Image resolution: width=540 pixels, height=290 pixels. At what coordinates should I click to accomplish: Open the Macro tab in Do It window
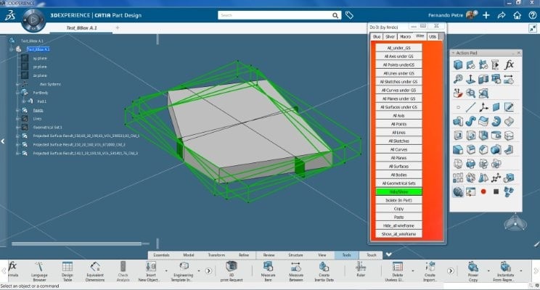(405, 36)
